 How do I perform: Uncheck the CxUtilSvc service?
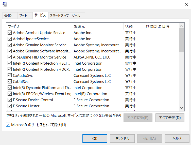point(10,81)
